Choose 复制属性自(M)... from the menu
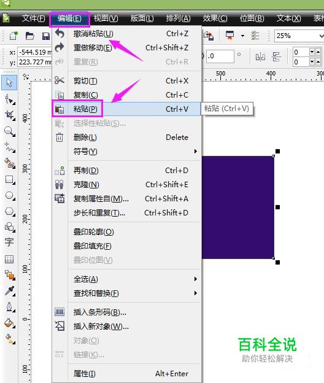The width and height of the screenshot is (324, 383). [127, 199]
